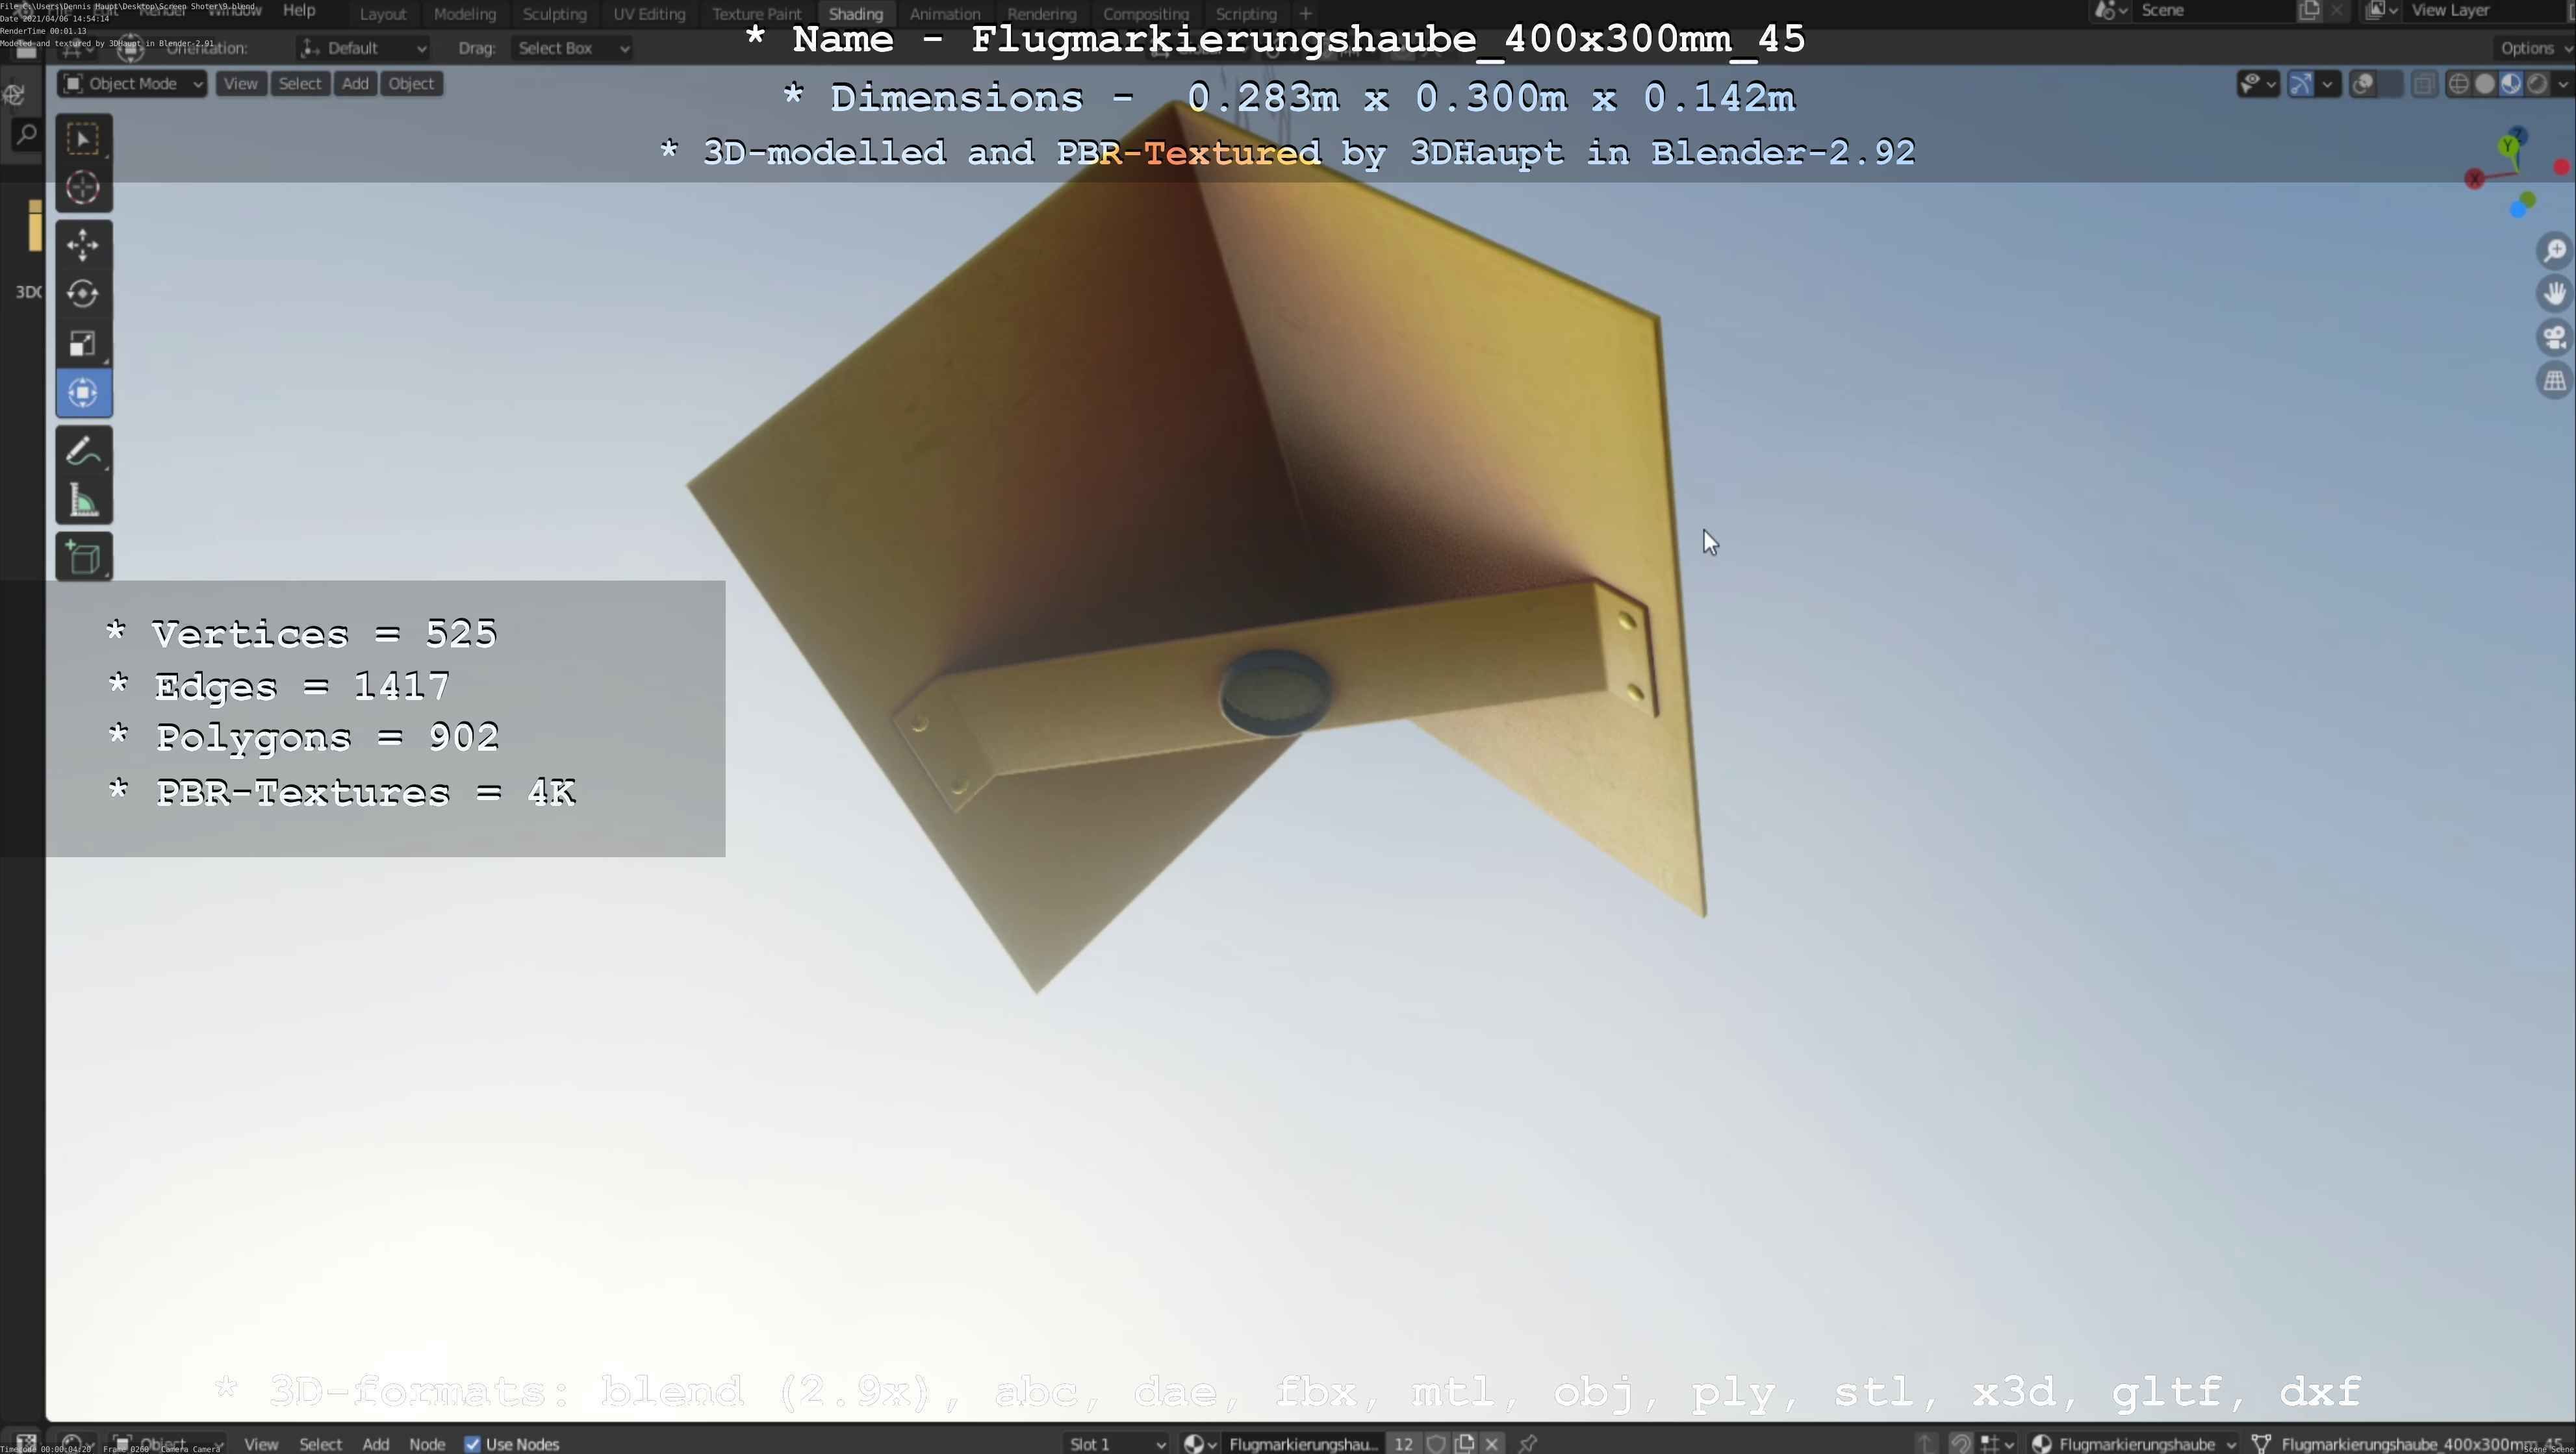
Task: Switch to Rendered viewport shading
Action: tap(2537, 84)
